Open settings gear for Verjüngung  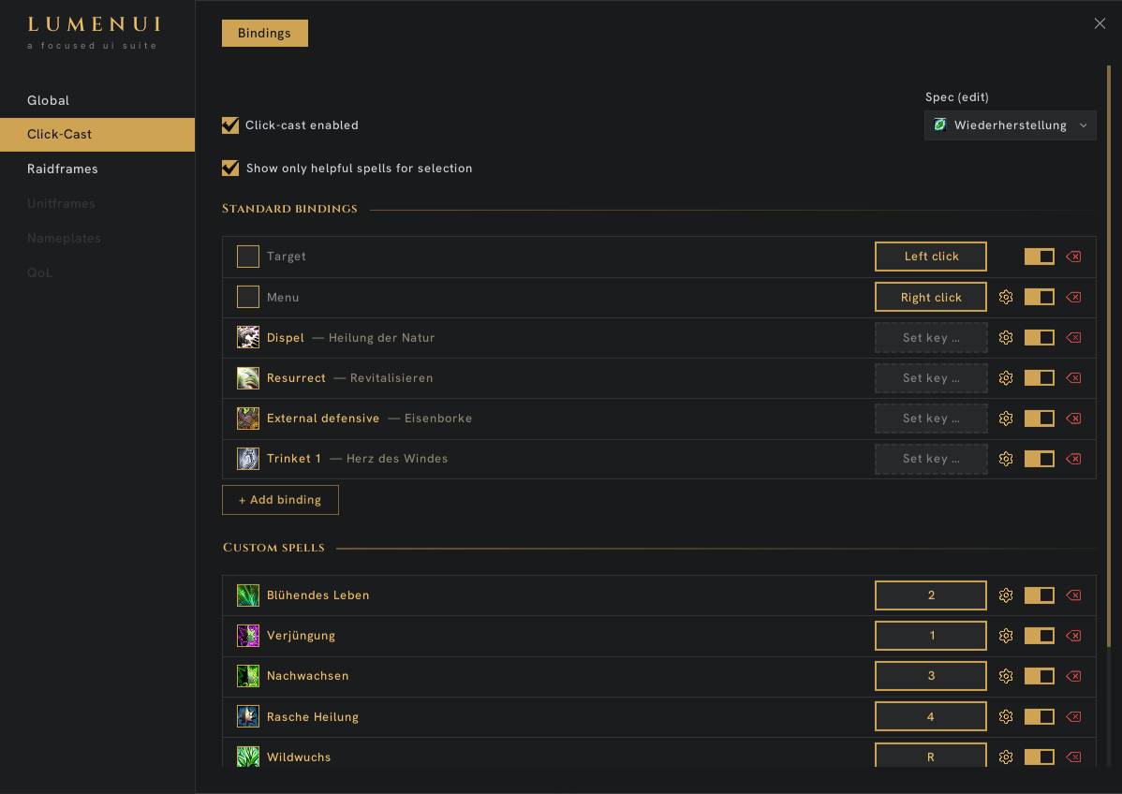coord(1005,635)
